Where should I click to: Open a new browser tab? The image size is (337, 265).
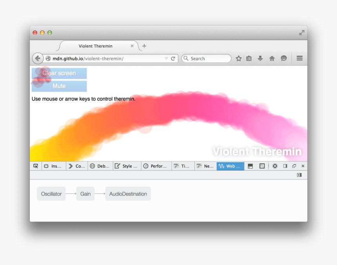point(144,46)
